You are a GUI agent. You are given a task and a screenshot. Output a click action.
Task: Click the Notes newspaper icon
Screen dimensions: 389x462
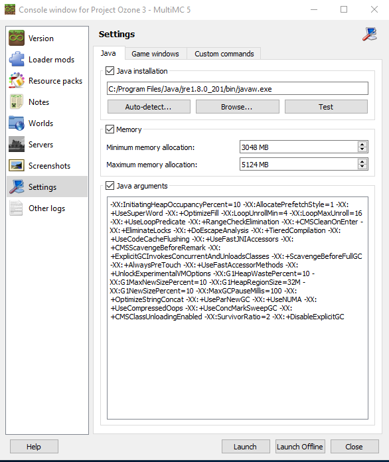pyautogui.click(x=17, y=102)
